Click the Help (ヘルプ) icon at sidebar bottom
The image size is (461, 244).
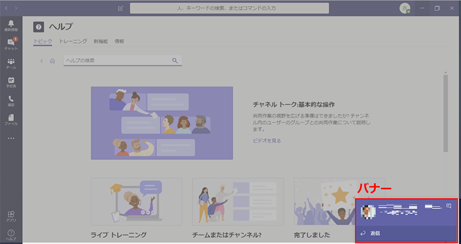11,235
